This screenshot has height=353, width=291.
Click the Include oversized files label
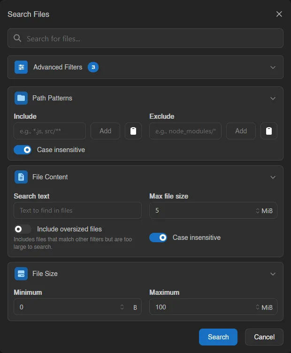(69, 229)
